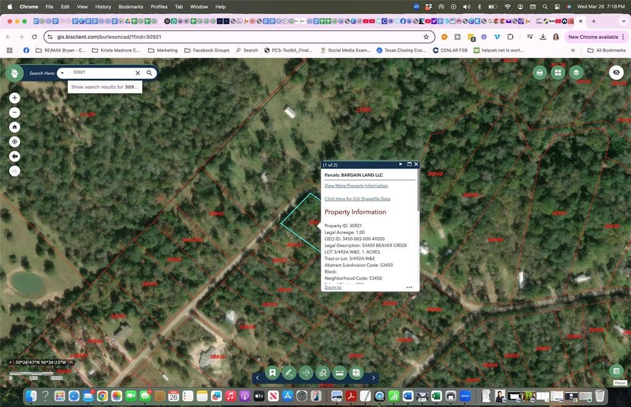Reload the current page
631x407 pixels.
35,37
